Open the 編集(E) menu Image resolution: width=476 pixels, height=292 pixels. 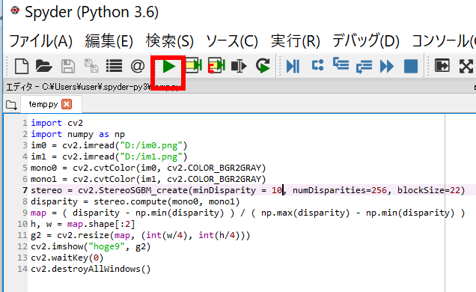[x=109, y=40]
